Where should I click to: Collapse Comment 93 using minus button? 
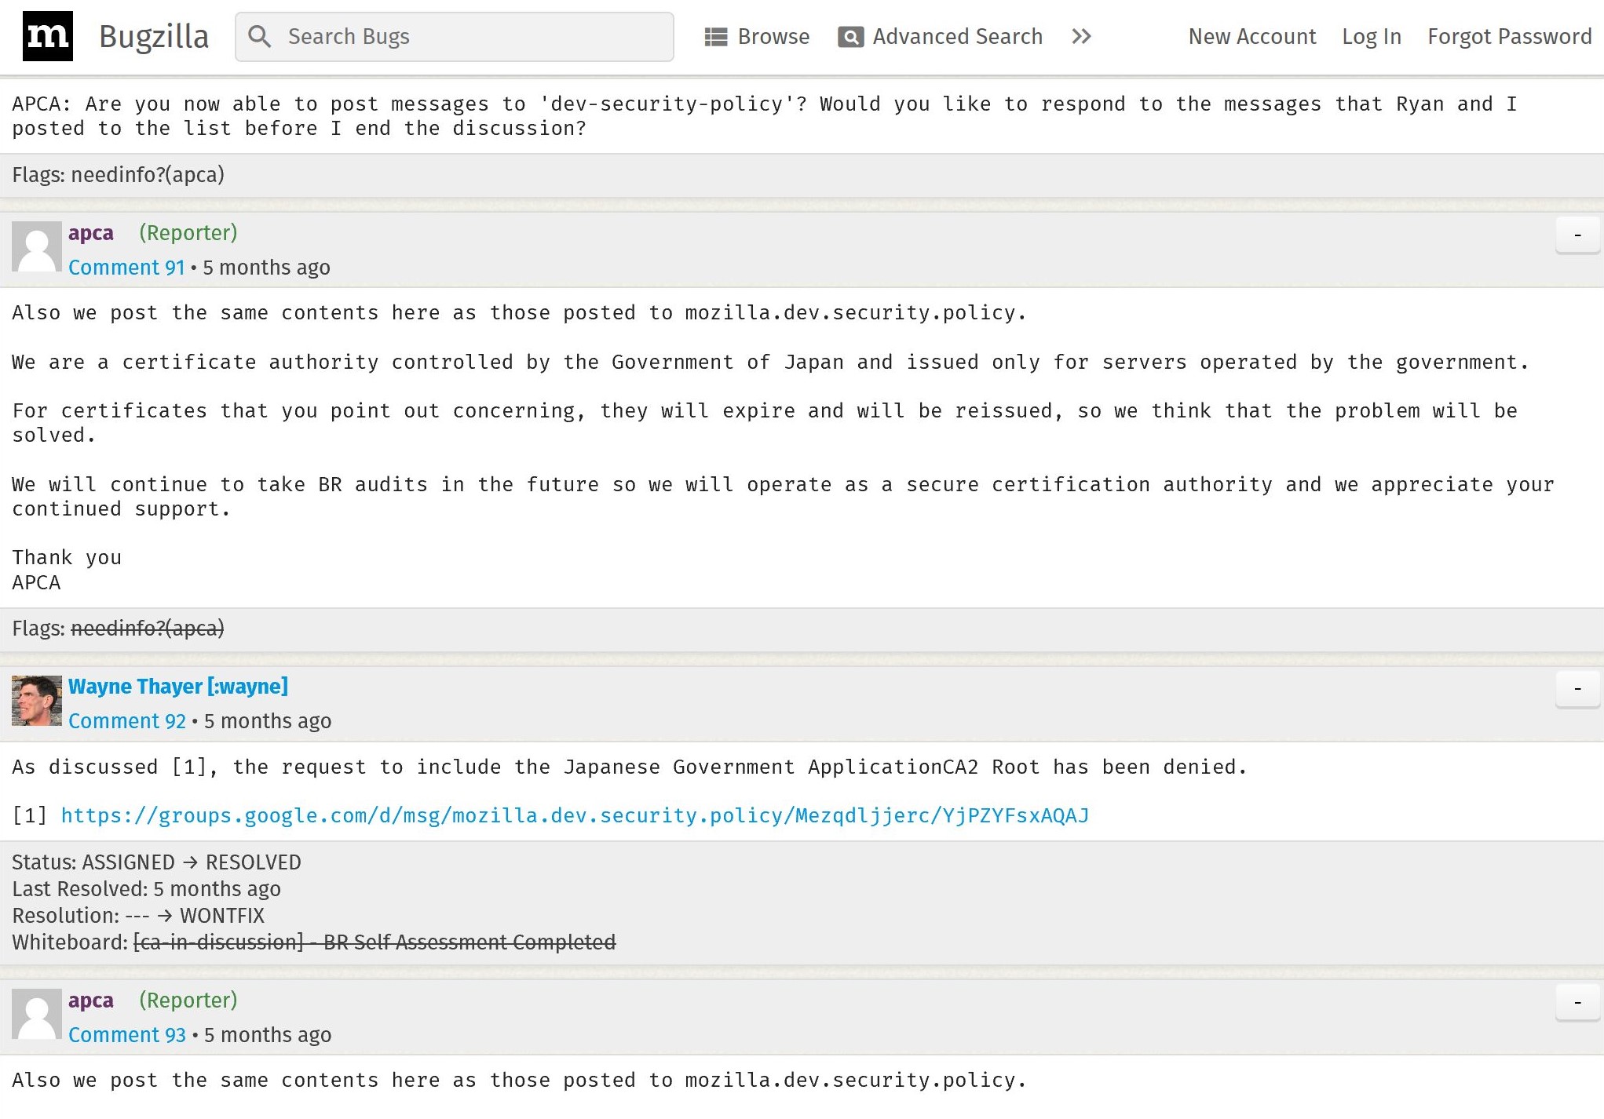[x=1577, y=1002]
